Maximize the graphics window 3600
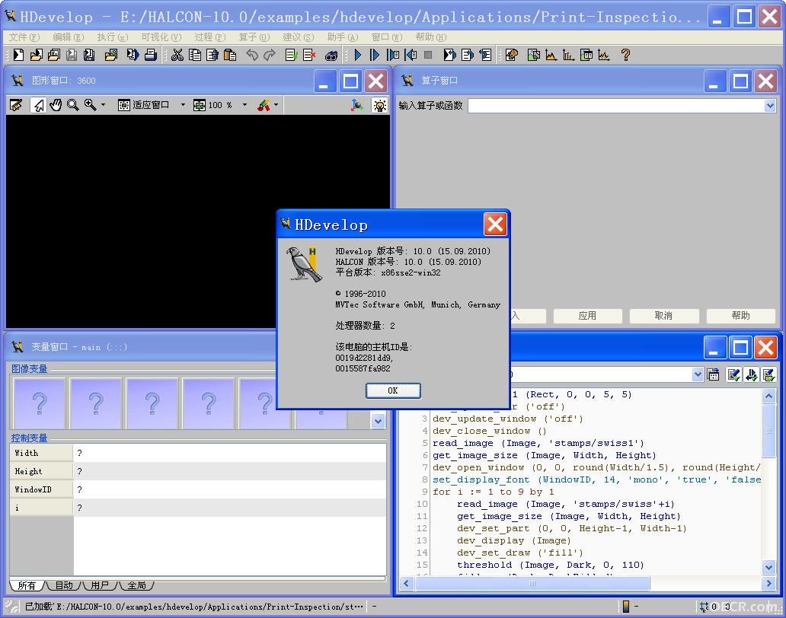Image resolution: width=786 pixels, height=618 pixels. [x=351, y=81]
